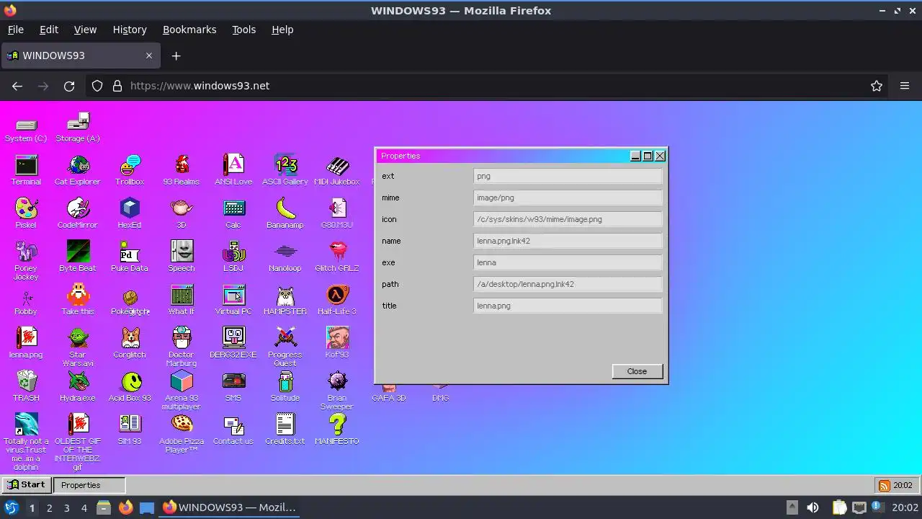Open Firefox hamburger application menu
Screen dimensions: 922x519
(x=905, y=86)
